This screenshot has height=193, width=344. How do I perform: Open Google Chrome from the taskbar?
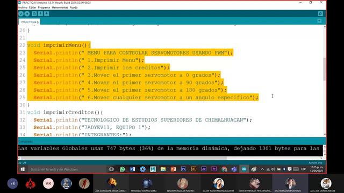tap(224, 169)
